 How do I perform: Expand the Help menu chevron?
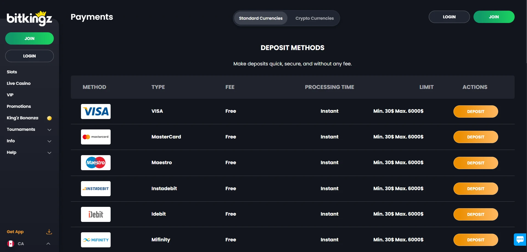[49, 153]
